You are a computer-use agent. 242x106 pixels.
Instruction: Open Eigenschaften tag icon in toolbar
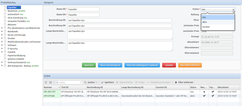(117, 82)
